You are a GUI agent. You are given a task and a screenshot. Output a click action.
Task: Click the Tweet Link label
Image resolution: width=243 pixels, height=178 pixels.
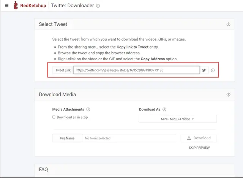[x=63, y=70]
